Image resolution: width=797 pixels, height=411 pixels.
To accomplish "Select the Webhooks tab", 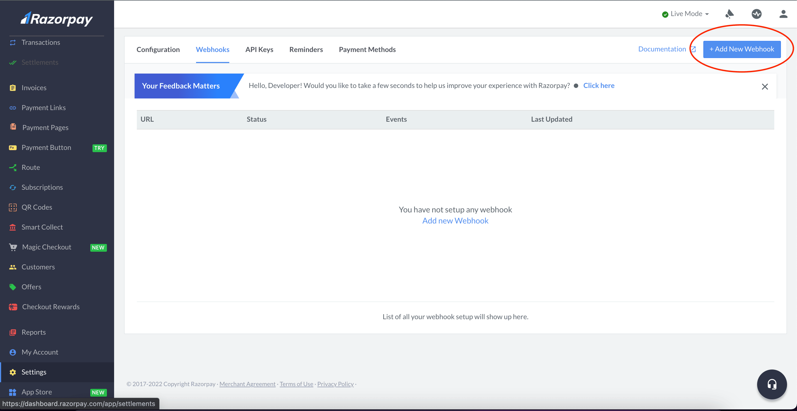I will click(x=213, y=50).
